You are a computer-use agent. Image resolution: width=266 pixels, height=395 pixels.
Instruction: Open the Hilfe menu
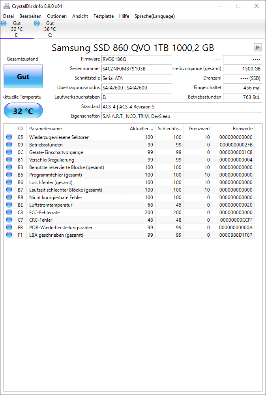coord(124,16)
